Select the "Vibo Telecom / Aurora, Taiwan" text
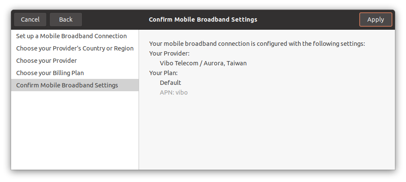 (203, 63)
